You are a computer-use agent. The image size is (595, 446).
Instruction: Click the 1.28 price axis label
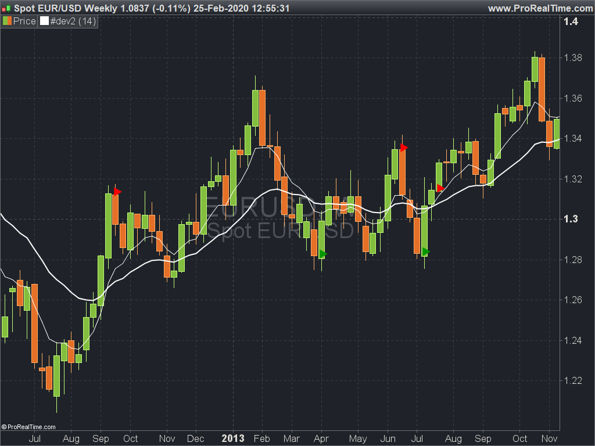(x=572, y=260)
